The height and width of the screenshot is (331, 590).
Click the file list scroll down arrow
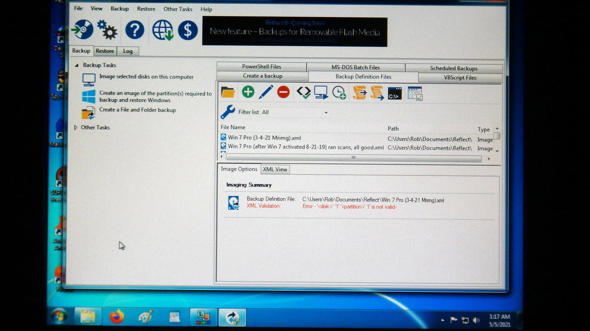pos(497,151)
